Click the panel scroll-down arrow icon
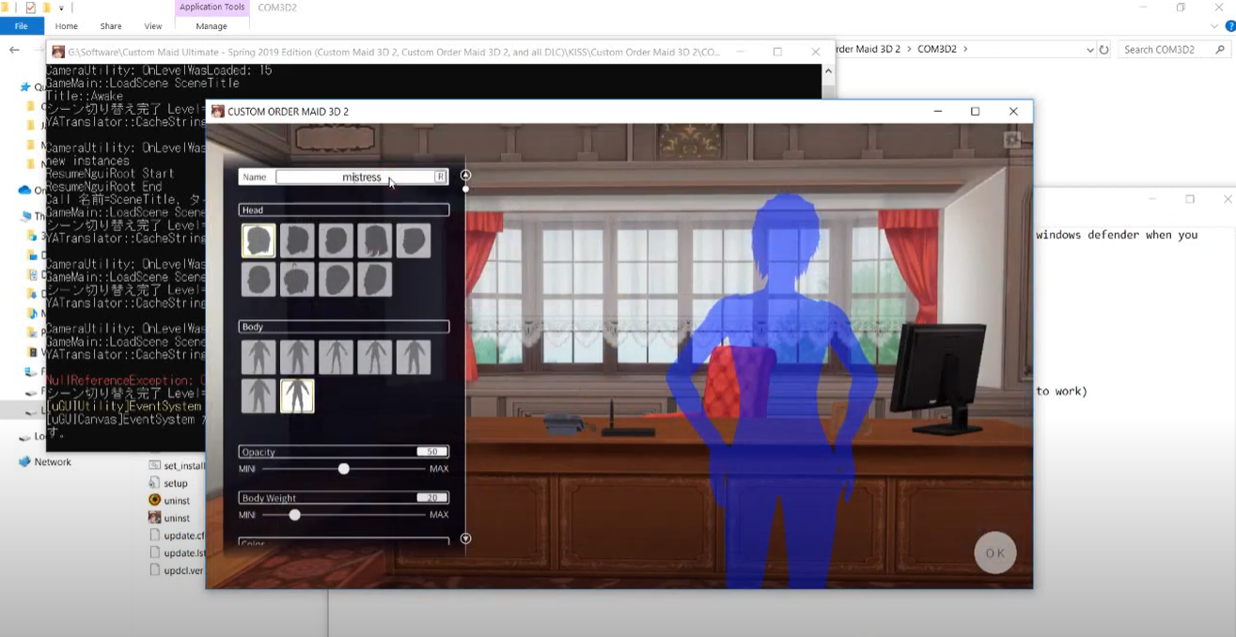 465,538
